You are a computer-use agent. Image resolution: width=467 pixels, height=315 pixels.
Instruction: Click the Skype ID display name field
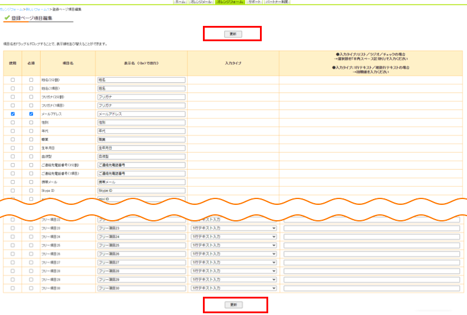[141, 190]
